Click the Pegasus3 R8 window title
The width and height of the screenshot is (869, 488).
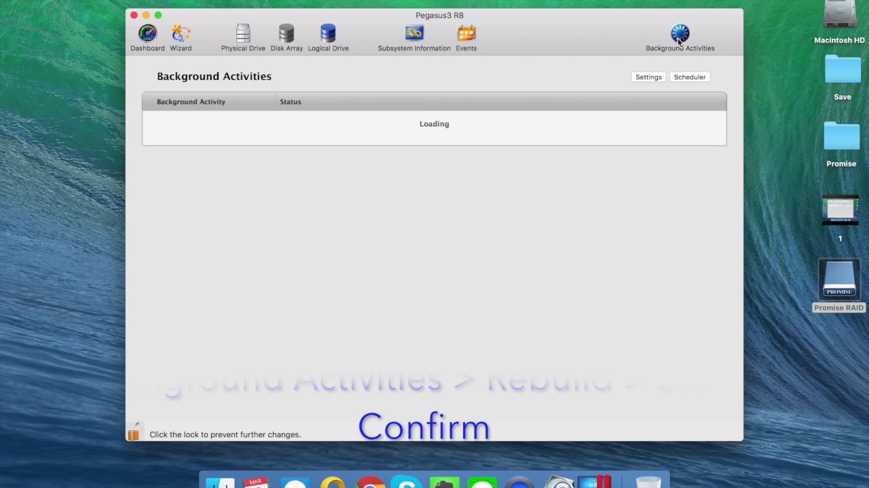click(x=439, y=15)
